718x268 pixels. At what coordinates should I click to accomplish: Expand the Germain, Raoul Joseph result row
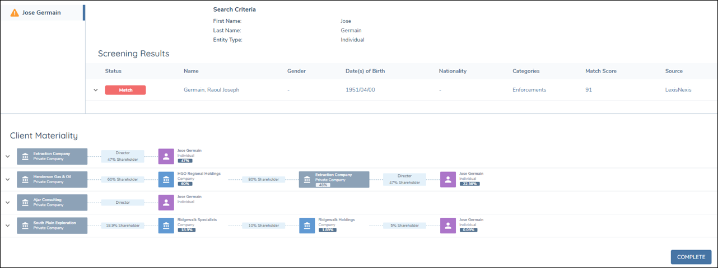(96, 90)
